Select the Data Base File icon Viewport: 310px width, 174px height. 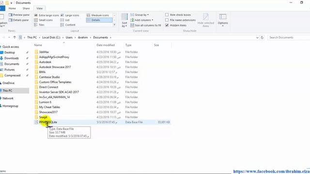[36, 122]
